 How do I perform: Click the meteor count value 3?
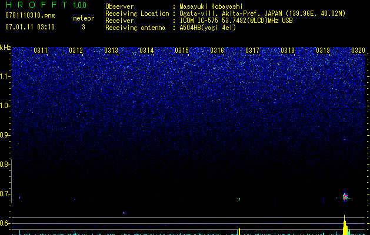point(84,27)
